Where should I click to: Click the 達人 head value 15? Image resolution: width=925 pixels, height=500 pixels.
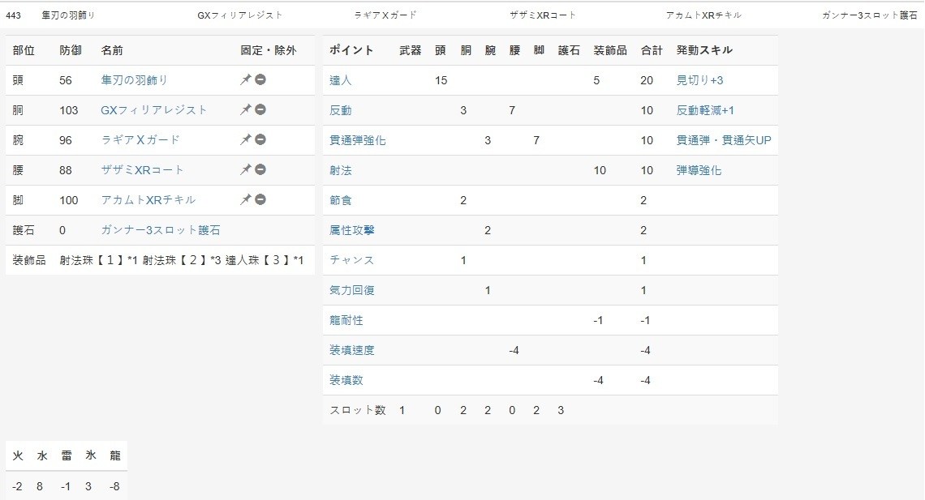(x=441, y=81)
